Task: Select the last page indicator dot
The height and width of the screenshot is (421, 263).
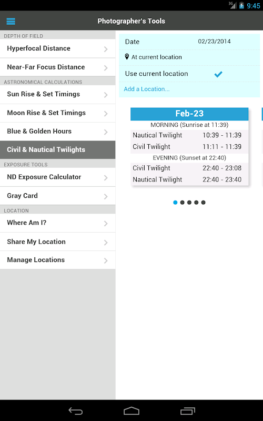Action: 203,203
